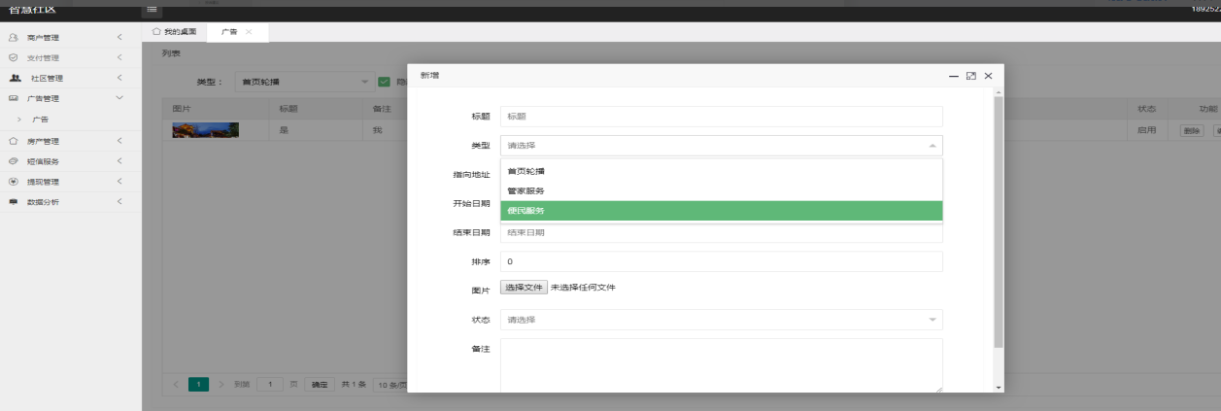Switch to the 我的桌面 tab

[175, 32]
